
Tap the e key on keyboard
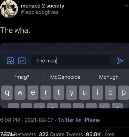click(33, 92)
